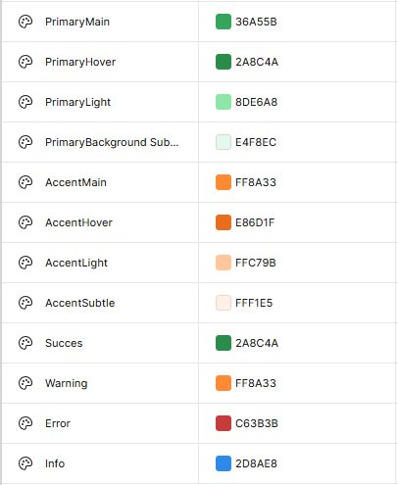Click the palette icon beside AccentMain
This screenshot has width=398, height=485.
[x=25, y=182]
